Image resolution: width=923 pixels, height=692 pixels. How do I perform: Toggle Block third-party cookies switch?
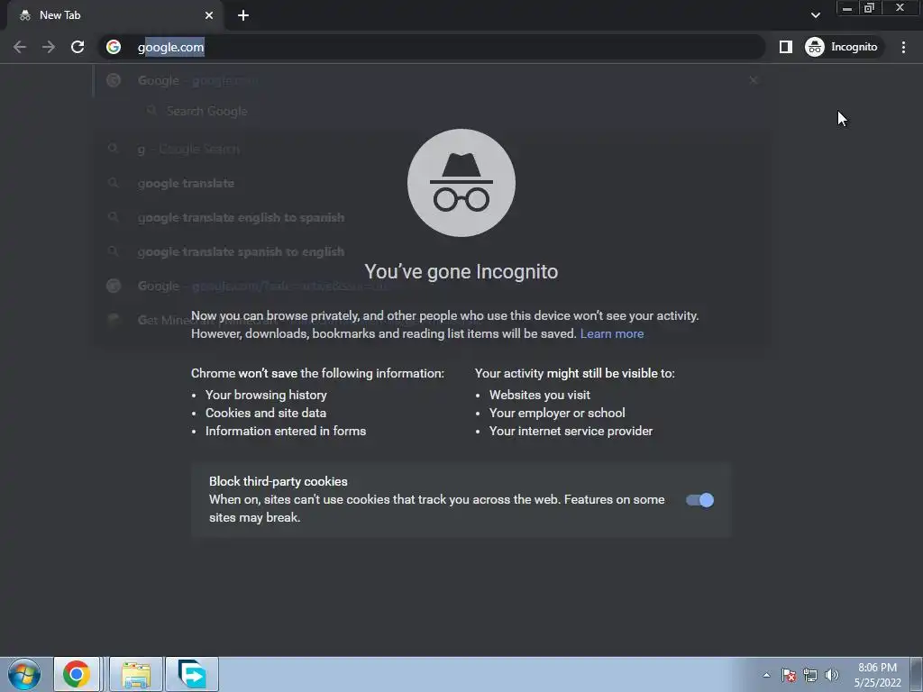pyautogui.click(x=699, y=500)
